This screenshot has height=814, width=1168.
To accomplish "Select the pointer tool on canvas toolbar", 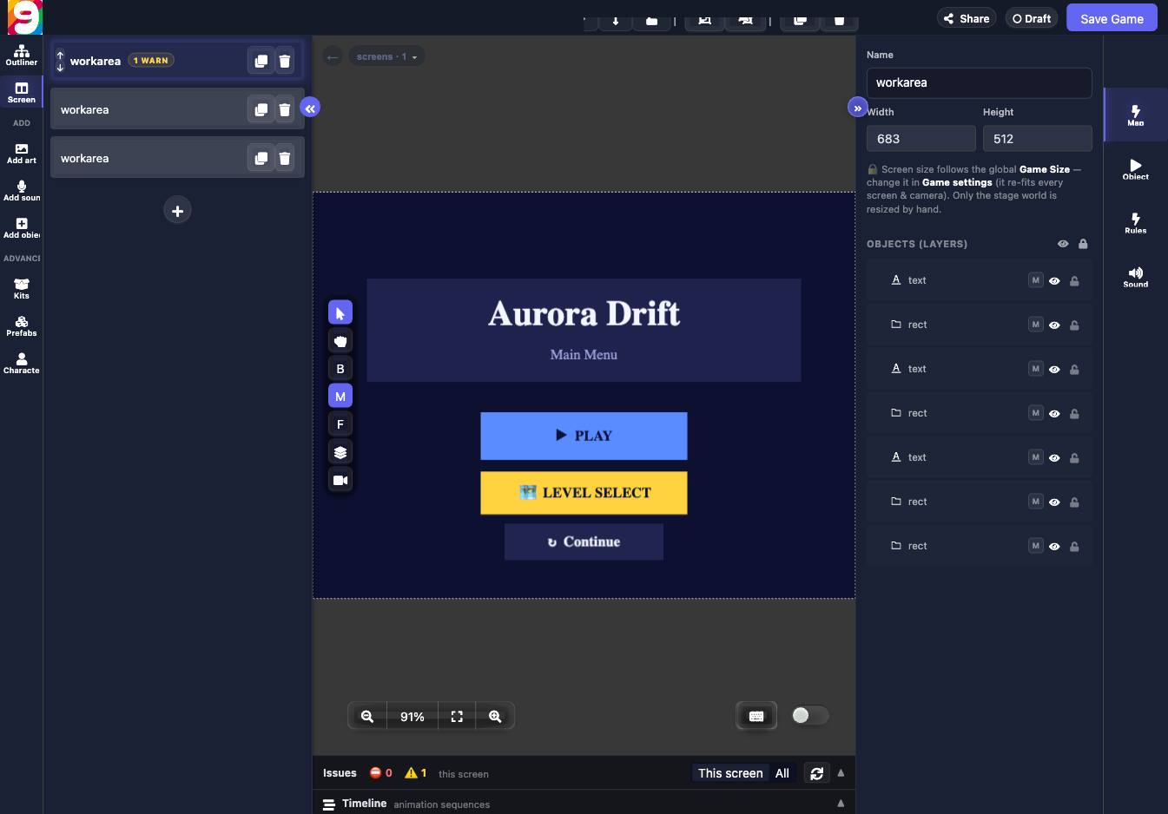I will coord(340,313).
